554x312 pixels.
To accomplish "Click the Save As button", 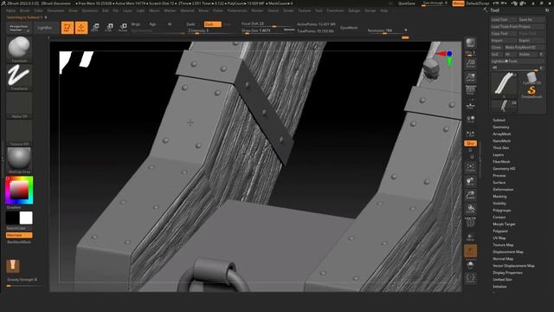I will pos(531,19).
